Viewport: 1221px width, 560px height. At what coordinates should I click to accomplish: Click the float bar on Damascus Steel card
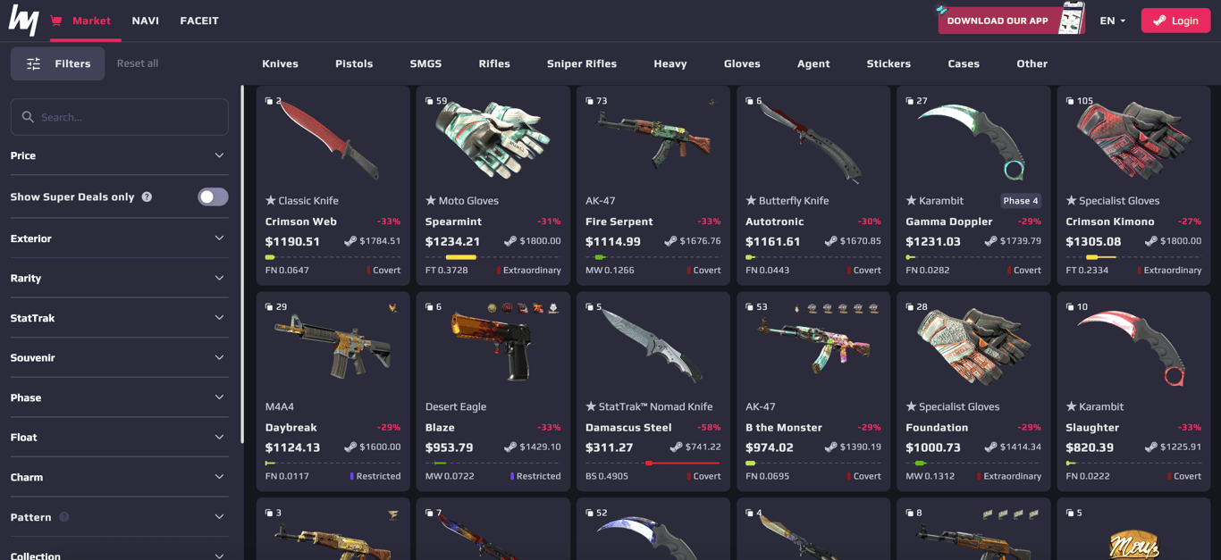[653, 464]
